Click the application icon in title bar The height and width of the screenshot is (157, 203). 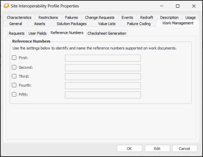click(6, 6)
